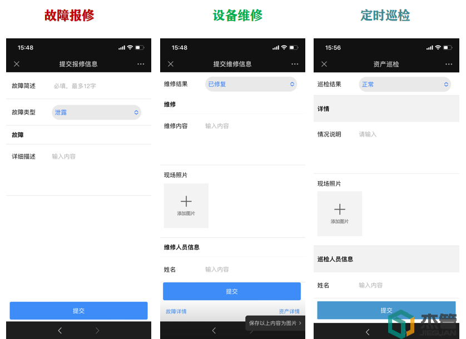This screenshot has width=466, height=339.
Task: Open the three-dot menu on 提交维修信息
Action: (295, 64)
